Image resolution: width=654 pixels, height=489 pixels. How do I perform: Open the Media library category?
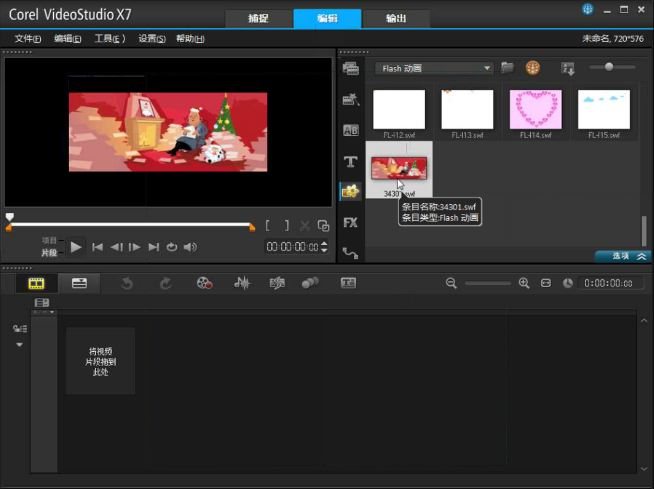pos(351,68)
